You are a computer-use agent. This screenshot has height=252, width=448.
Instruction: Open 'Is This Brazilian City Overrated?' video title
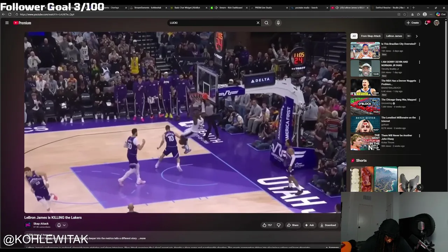click(398, 44)
